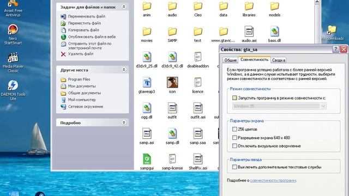Select the sampgui PNG file
Image resolution: width=349 pixels, height=196 pixels.
coord(147,162)
